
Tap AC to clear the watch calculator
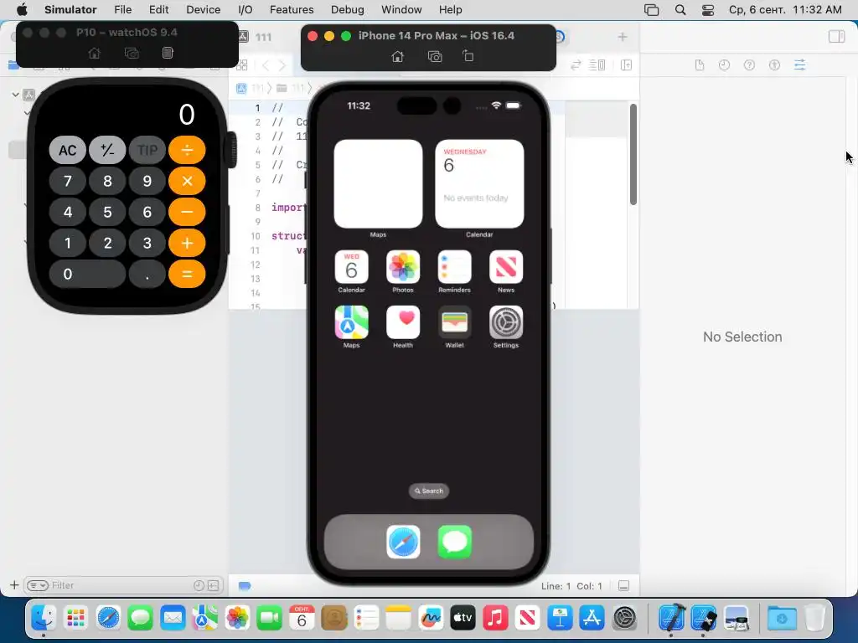(67, 150)
